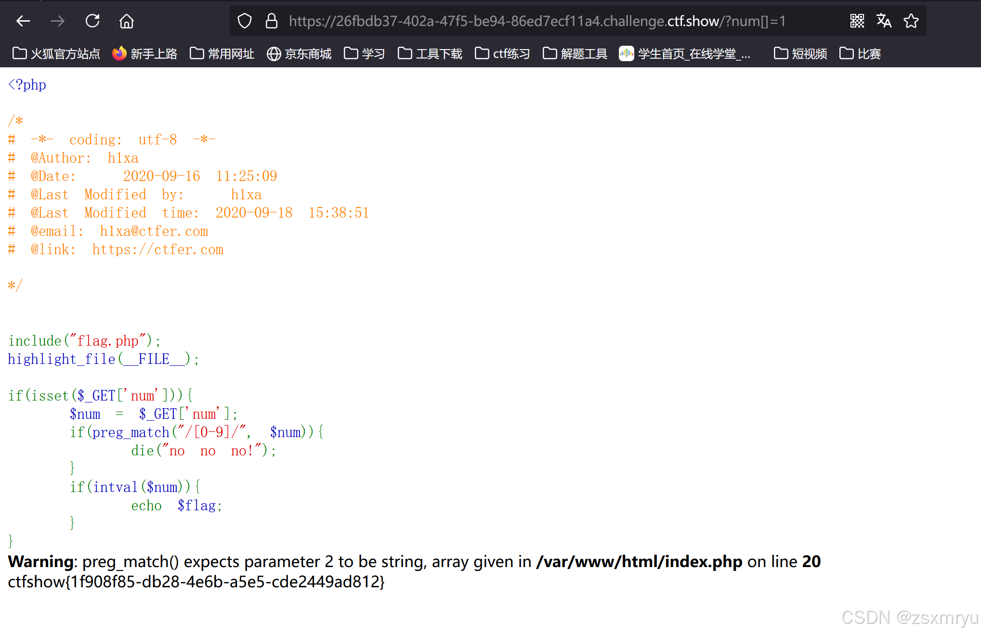Click the translate page icon

tap(884, 21)
